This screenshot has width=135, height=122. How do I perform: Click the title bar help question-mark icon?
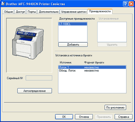pos(125,4)
